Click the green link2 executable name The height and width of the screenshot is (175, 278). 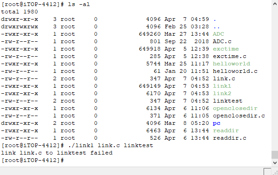coord(222,93)
